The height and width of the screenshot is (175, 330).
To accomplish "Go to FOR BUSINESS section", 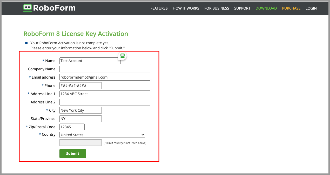I will [x=217, y=8].
